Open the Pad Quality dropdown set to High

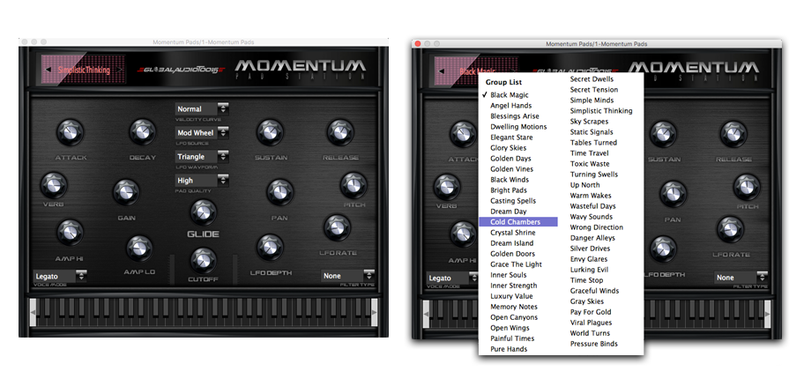click(202, 180)
